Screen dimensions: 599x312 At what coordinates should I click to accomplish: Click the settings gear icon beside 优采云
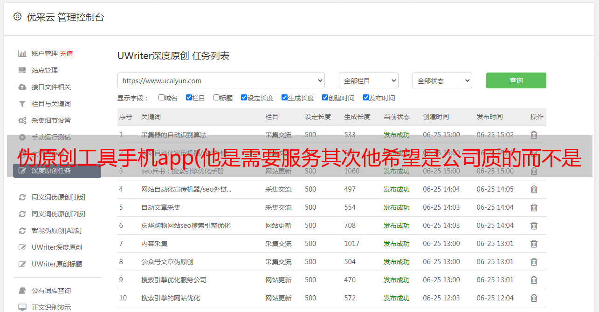pos(17,17)
